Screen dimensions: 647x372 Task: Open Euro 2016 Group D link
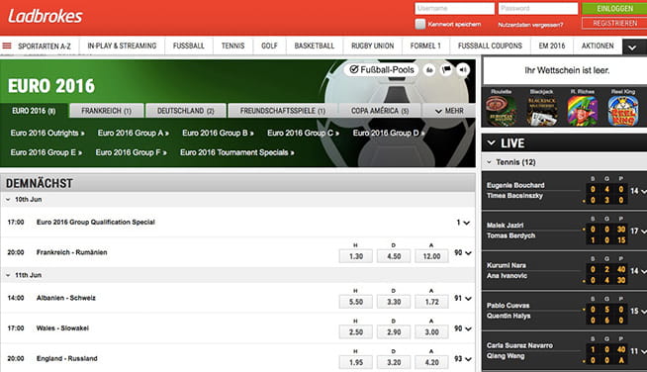388,133
